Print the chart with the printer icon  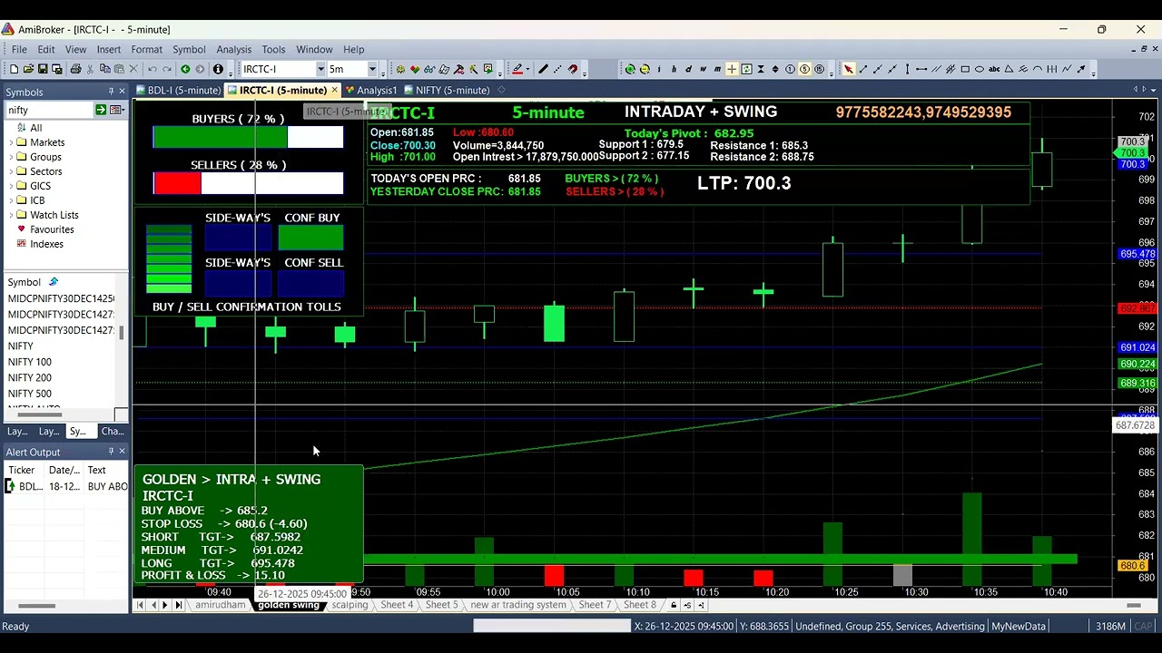pos(75,69)
